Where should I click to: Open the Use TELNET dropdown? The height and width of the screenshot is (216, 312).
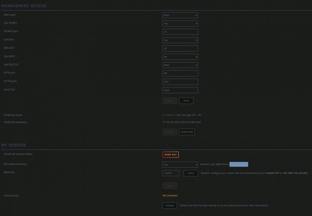(180, 24)
